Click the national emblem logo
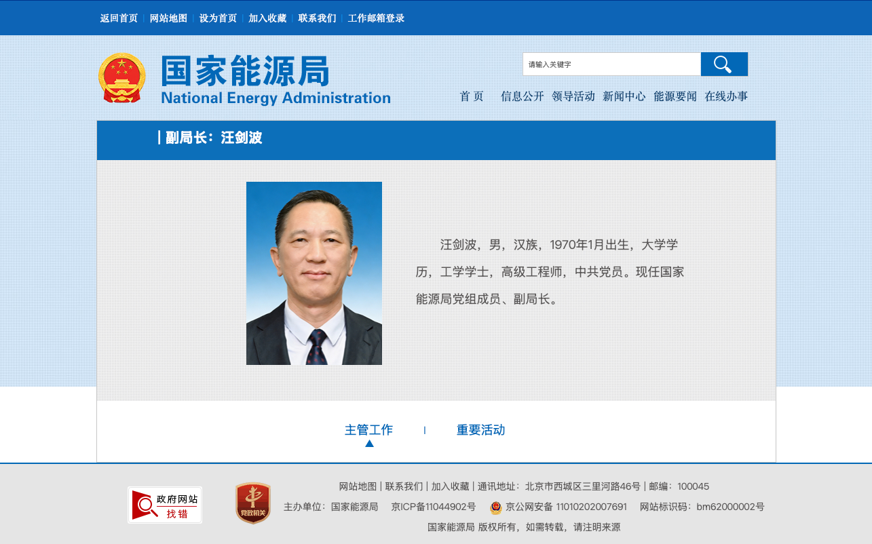The image size is (872, 544). point(122,78)
